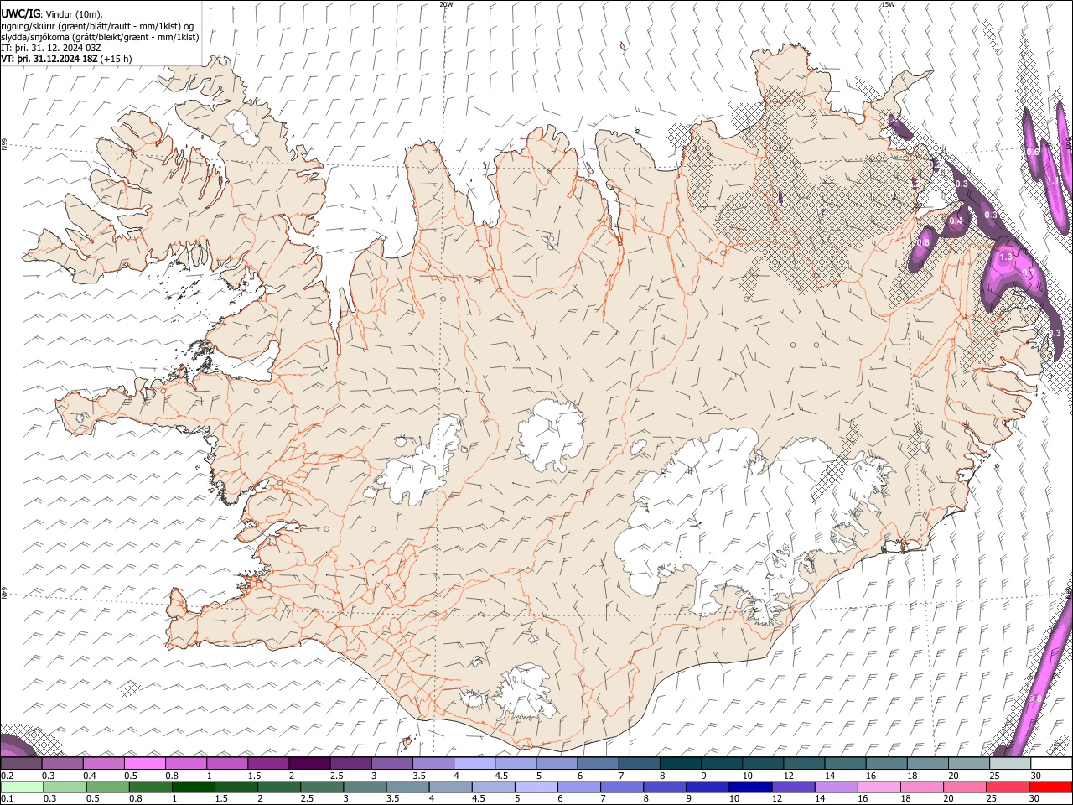Pick the grey-green rain swatch labeled 3
The image size is (1073, 805).
365,787
